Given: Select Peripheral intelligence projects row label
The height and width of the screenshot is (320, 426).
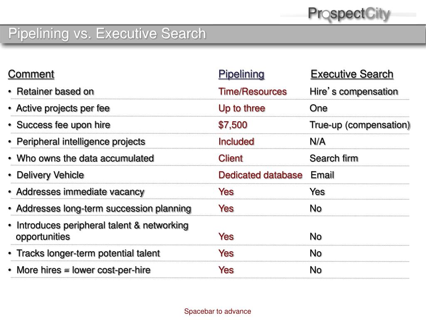Looking at the screenshot, I should click(81, 142).
